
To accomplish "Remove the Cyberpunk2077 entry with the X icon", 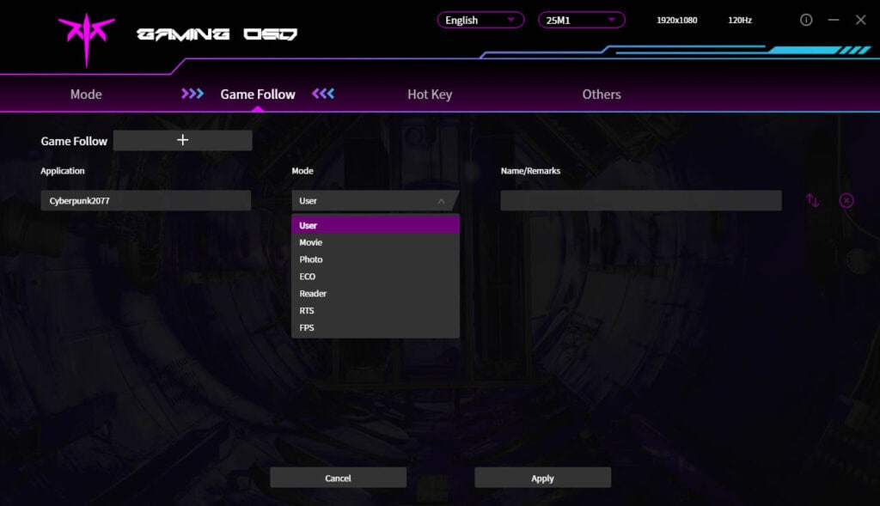I will point(846,200).
